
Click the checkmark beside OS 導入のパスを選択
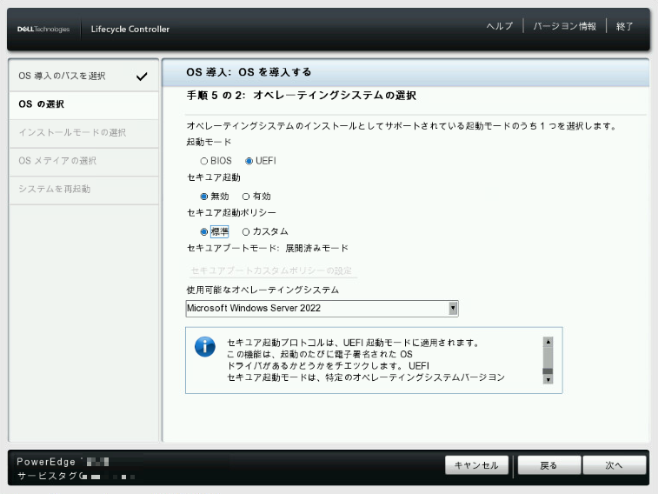(x=142, y=77)
